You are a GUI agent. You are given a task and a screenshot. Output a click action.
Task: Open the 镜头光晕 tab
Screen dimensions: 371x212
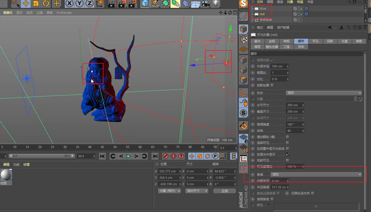point(272,47)
